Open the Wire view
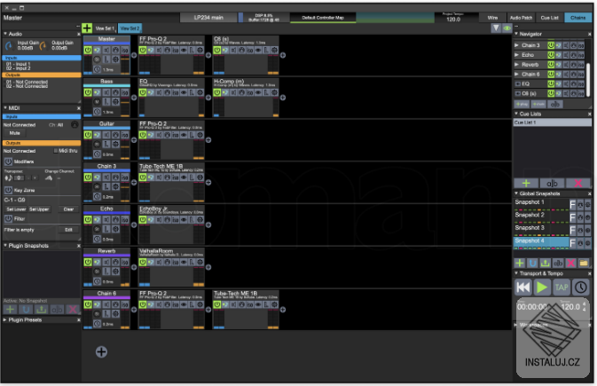597x386 pixels. [x=492, y=18]
